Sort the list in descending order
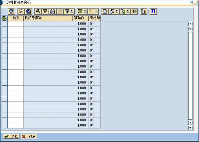 coord(45,12)
